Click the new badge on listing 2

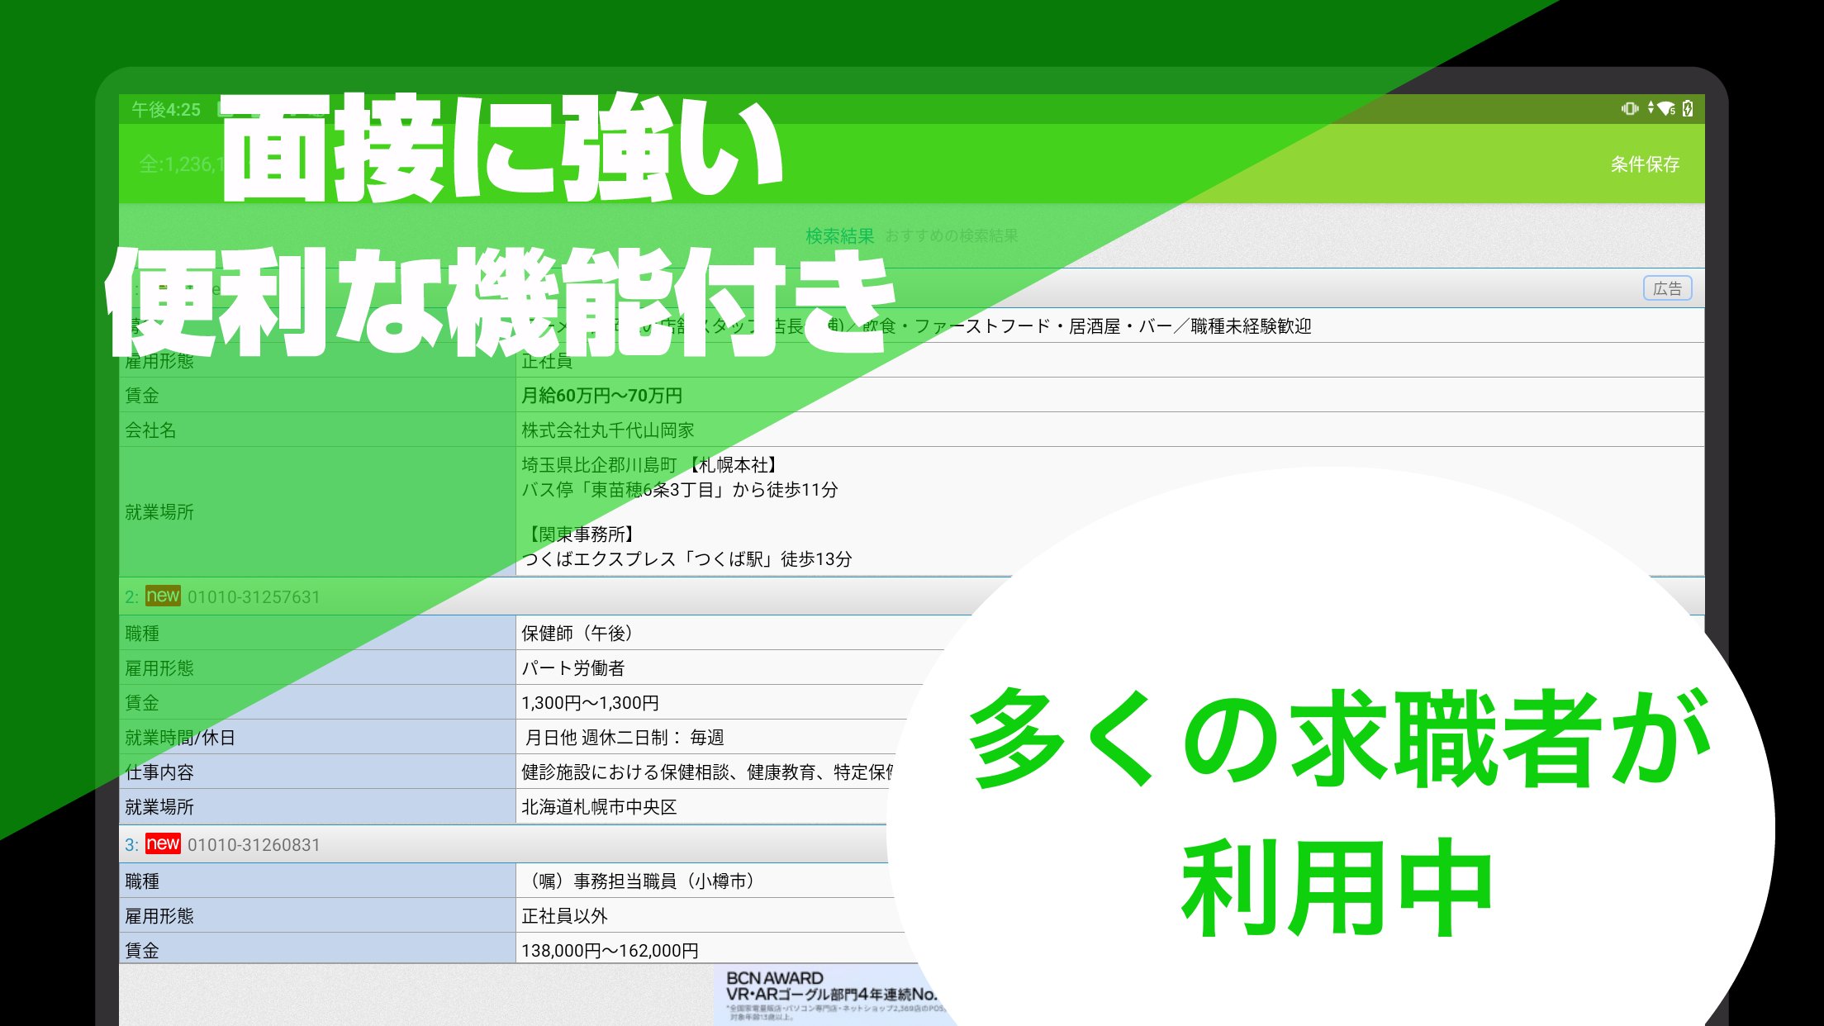point(163,596)
